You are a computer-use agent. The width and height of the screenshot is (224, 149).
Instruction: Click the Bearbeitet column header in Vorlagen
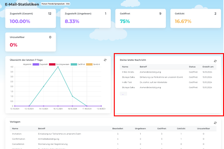coord(118,129)
